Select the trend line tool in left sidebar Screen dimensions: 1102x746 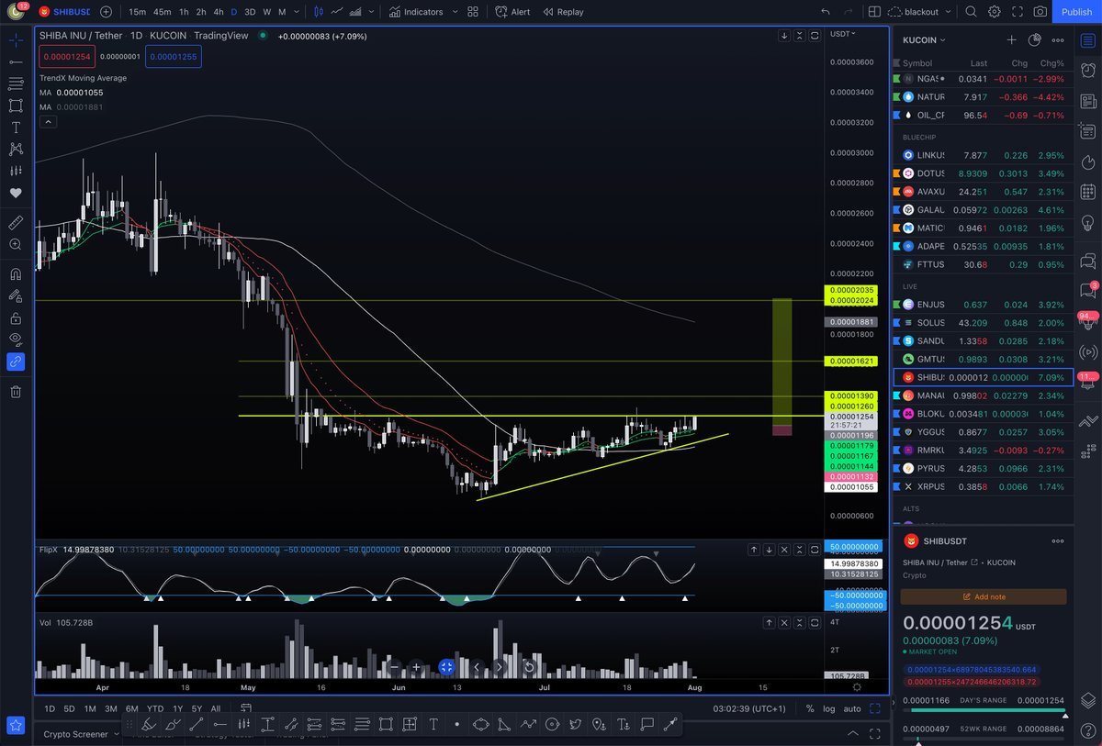[x=16, y=61]
